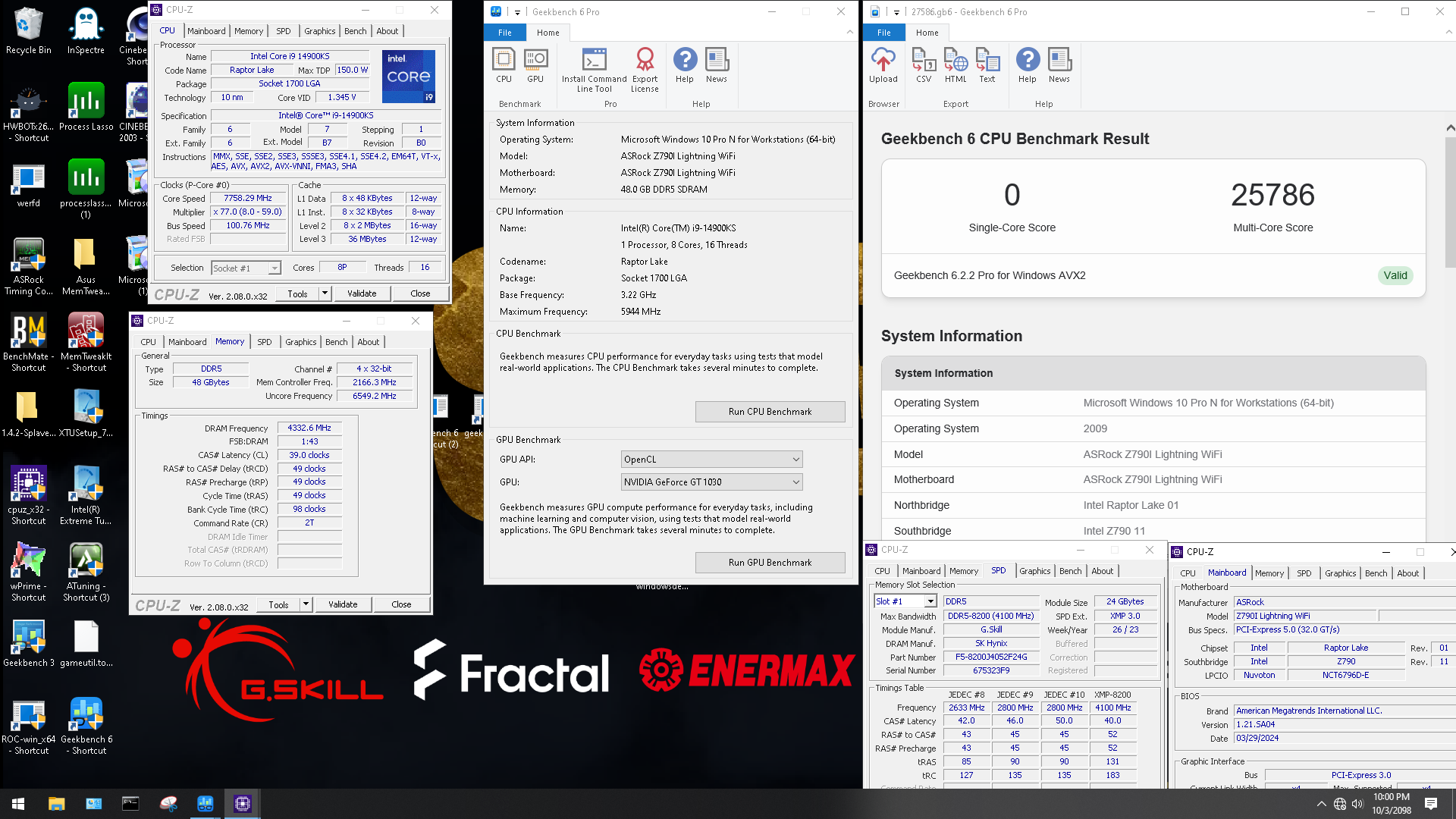Image resolution: width=1456 pixels, height=819 pixels.
Task: Select Home tab in results window
Action: coord(927,33)
